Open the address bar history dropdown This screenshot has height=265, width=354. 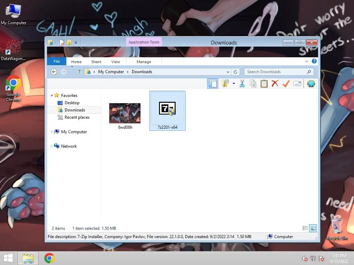(x=228, y=72)
